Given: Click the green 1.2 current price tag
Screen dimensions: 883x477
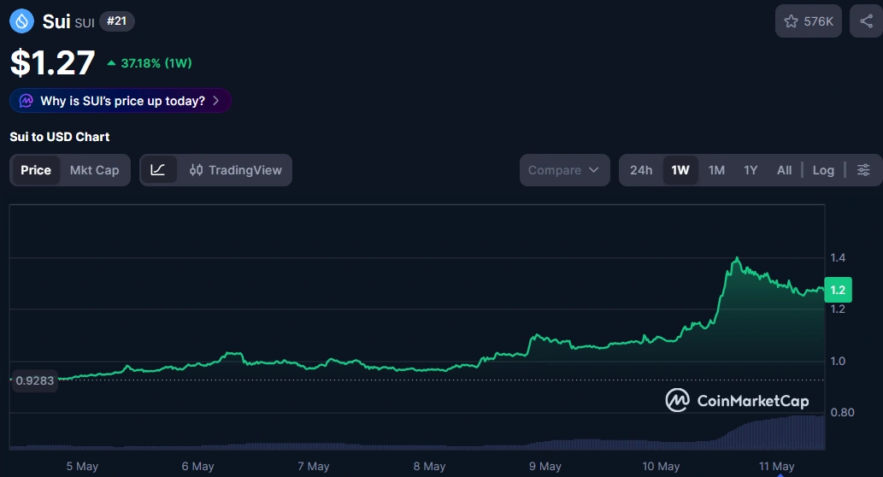Looking at the screenshot, I should (838, 290).
